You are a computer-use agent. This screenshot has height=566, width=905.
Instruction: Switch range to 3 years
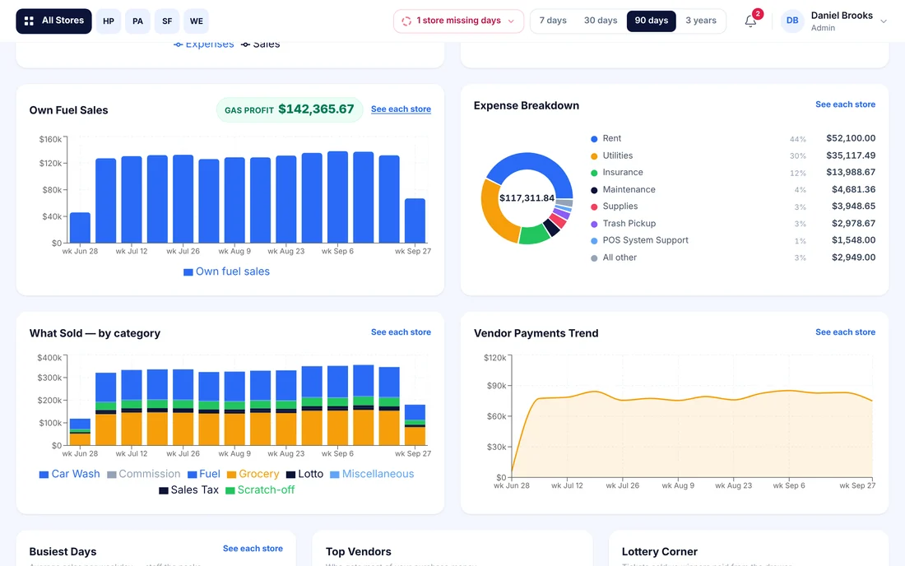(x=701, y=21)
